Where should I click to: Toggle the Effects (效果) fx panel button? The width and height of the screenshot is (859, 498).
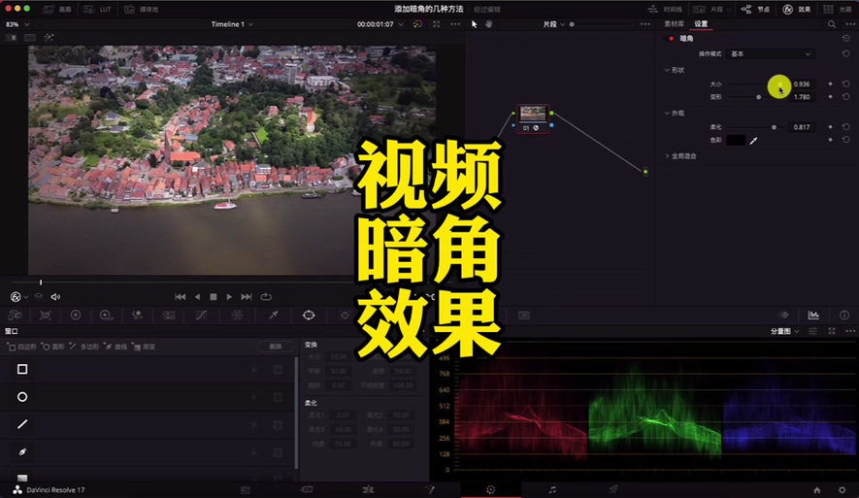pyautogui.click(x=797, y=10)
